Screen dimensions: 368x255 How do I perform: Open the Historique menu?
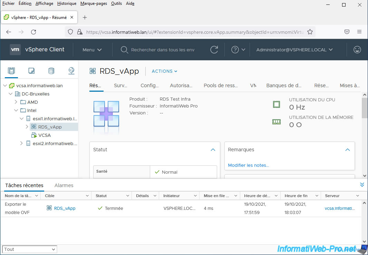(x=67, y=3)
